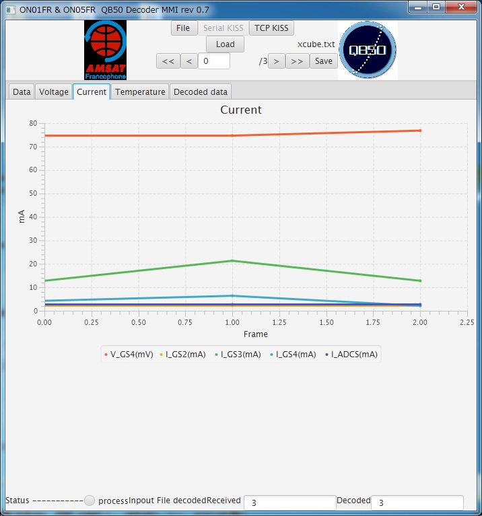Screen dimensions: 482x516
Task: Go to previous frame with < button
Action: [189, 61]
